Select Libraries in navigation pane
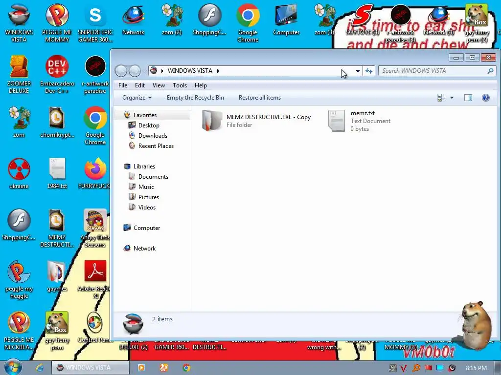 click(x=144, y=166)
